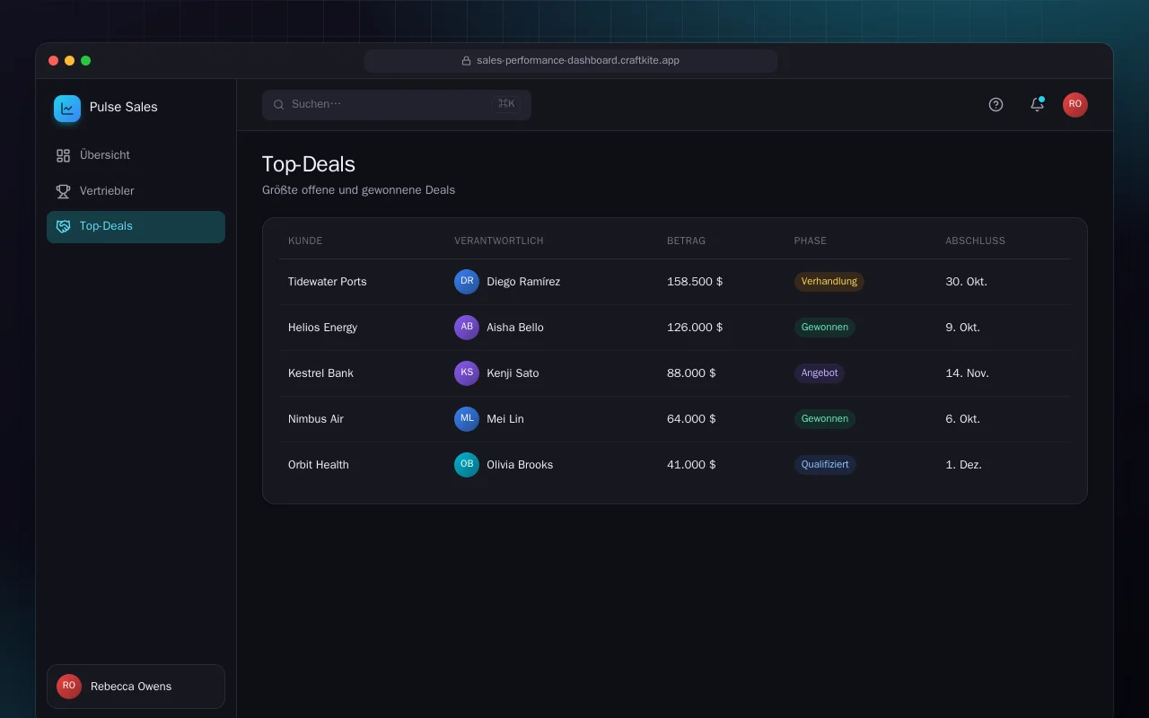Click the Top-Deals handshake icon
This screenshot has height=718, width=1149.
[x=63, y=226]
